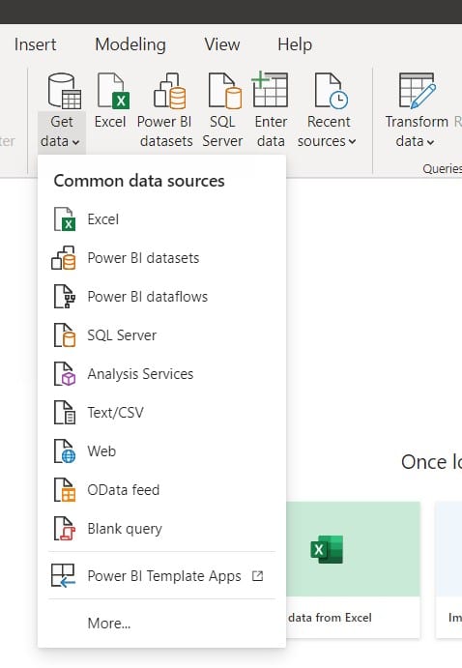Click the Power BI datasets ribbon icon
The width and height of the screenshot is (462, 668).
point(169,91)
